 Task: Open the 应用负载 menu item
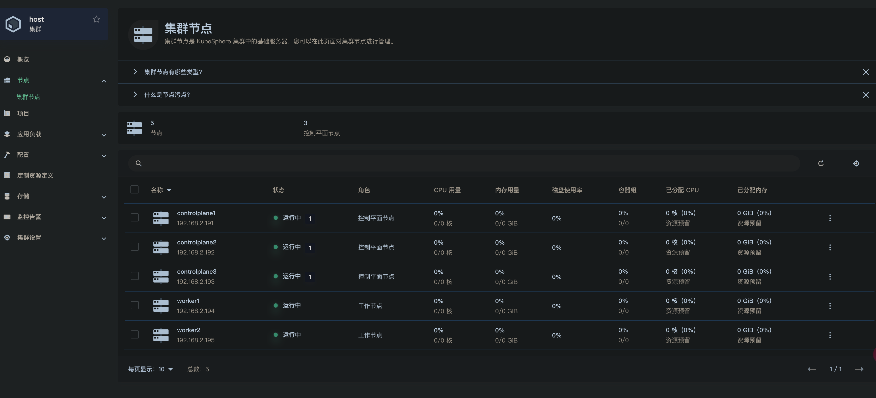tap(29, 134)
